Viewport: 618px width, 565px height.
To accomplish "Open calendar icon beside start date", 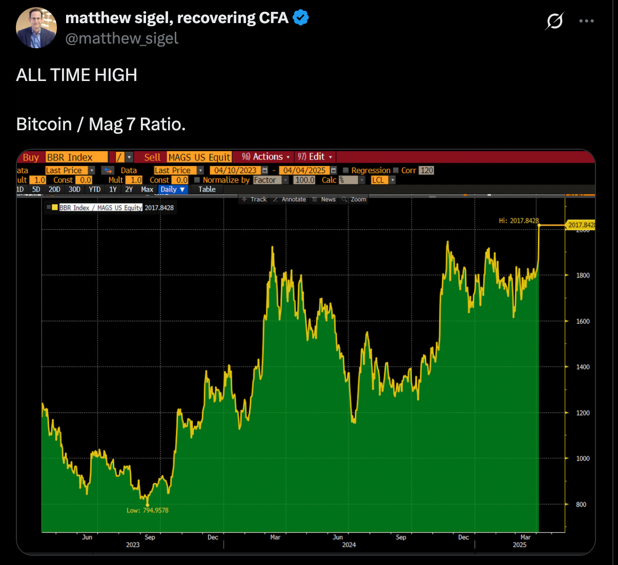I will [x=265, y=170].
